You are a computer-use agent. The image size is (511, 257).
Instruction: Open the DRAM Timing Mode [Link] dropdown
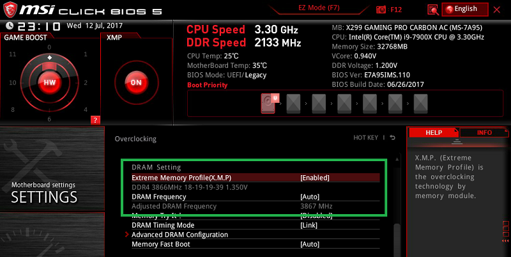(309, 225)
